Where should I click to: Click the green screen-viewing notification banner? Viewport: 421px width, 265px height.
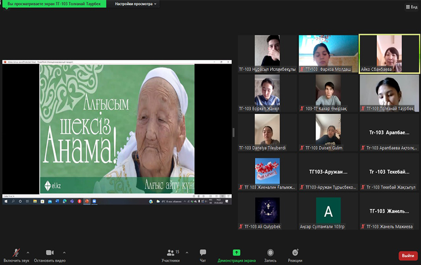[x=53, y=4]
